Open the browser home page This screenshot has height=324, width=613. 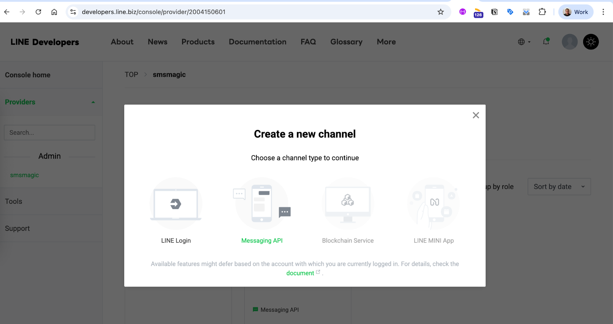click(54, 12)
